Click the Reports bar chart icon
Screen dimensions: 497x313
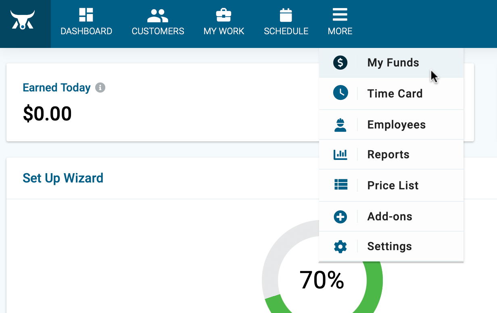(340, 154)
